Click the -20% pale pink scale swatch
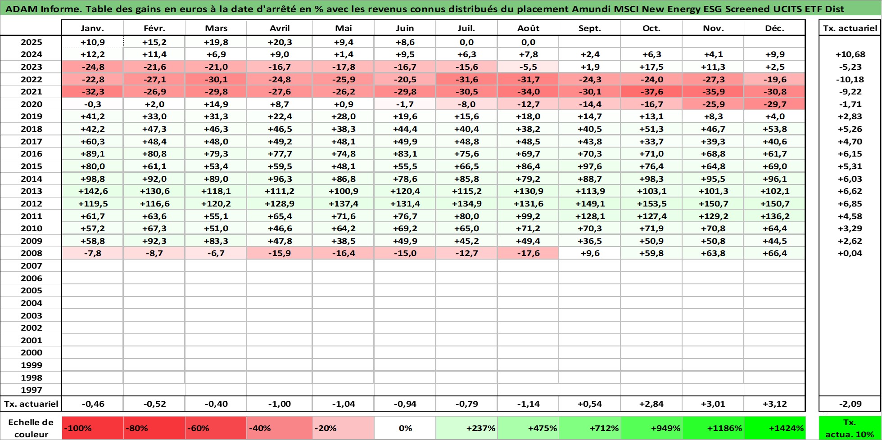This screenshot has width=882, height=440. 344,428
